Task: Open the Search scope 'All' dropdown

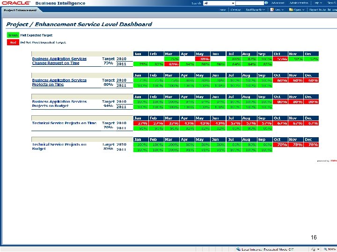Action: [x=219, y=3]
